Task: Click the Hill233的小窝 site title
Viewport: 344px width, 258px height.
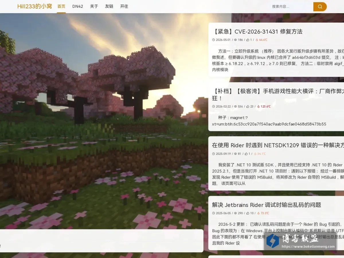Action: point(35,6)
